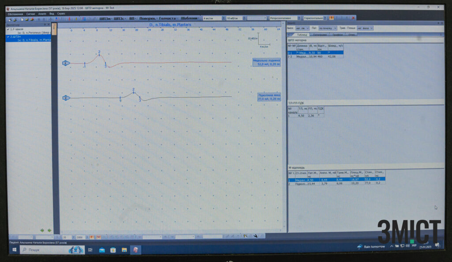Toggle the F-хвиля test checkmark

tap(8, 29)
